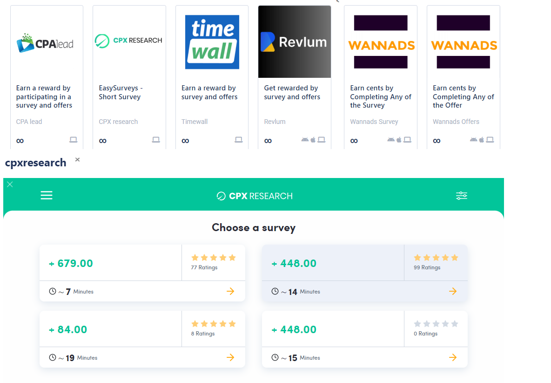Click the empty star rating with 0 Ratings
This screenshot has height=383, width=551.
pos(436,324)
